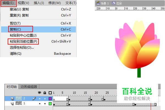Open the 修改(M) menu

coord(54,3)
